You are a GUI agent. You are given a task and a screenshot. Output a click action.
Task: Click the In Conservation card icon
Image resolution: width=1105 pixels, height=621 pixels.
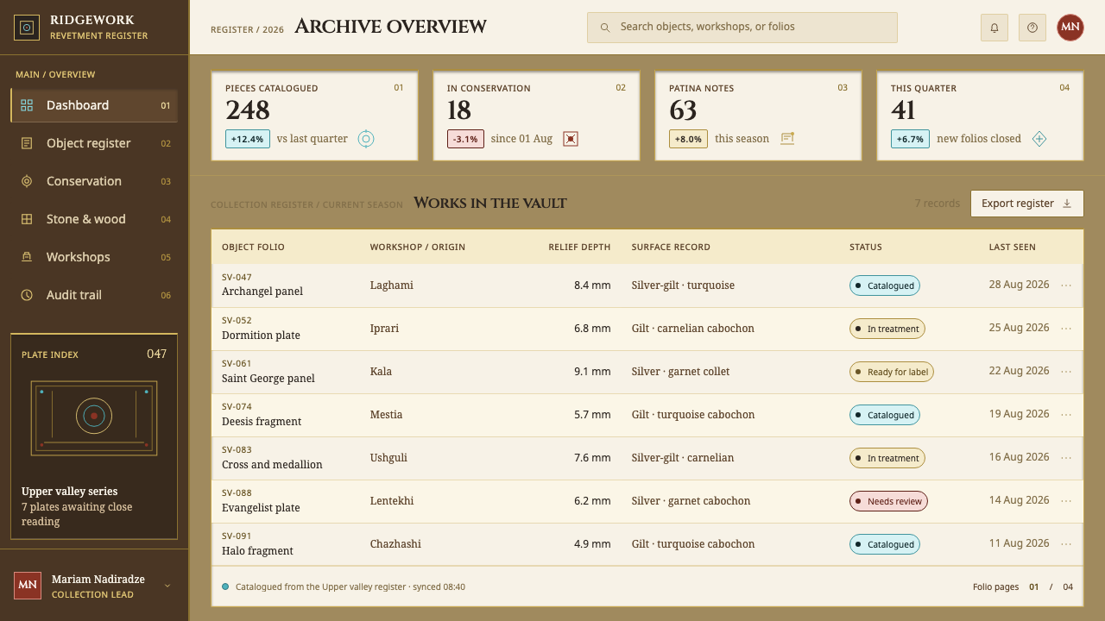tap(571, 139)
